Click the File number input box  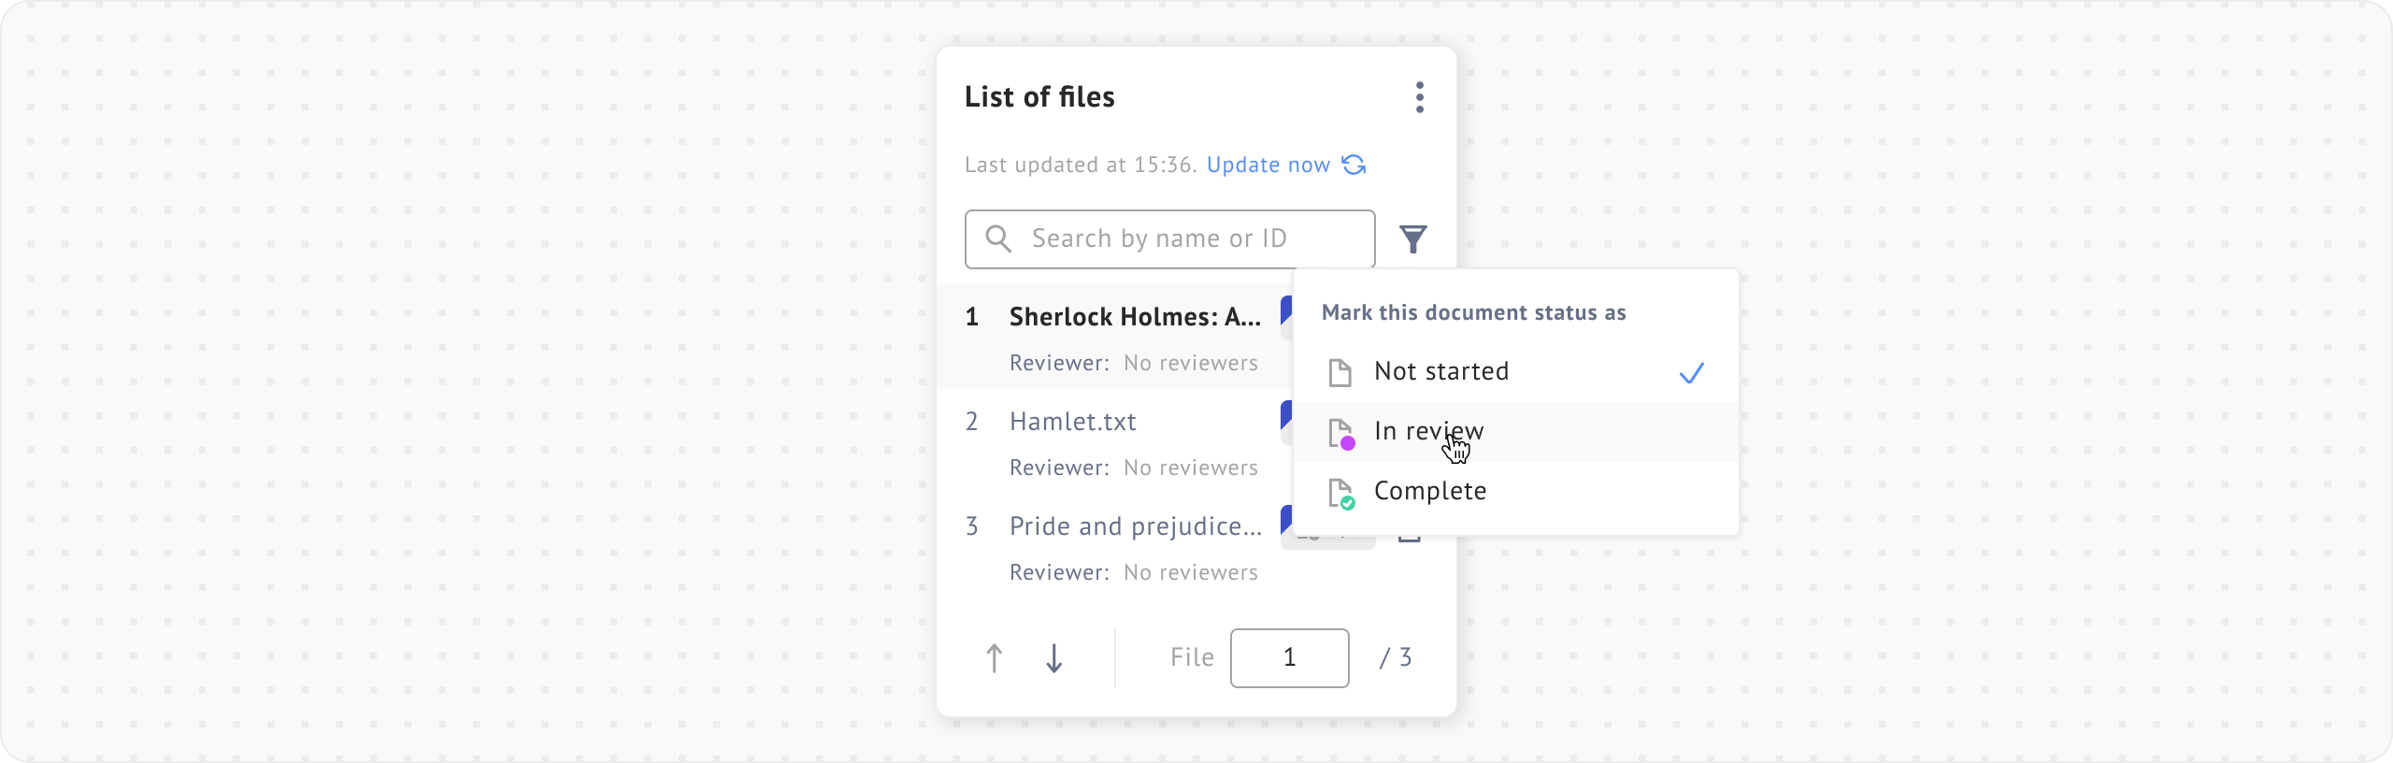(1289, 658)
